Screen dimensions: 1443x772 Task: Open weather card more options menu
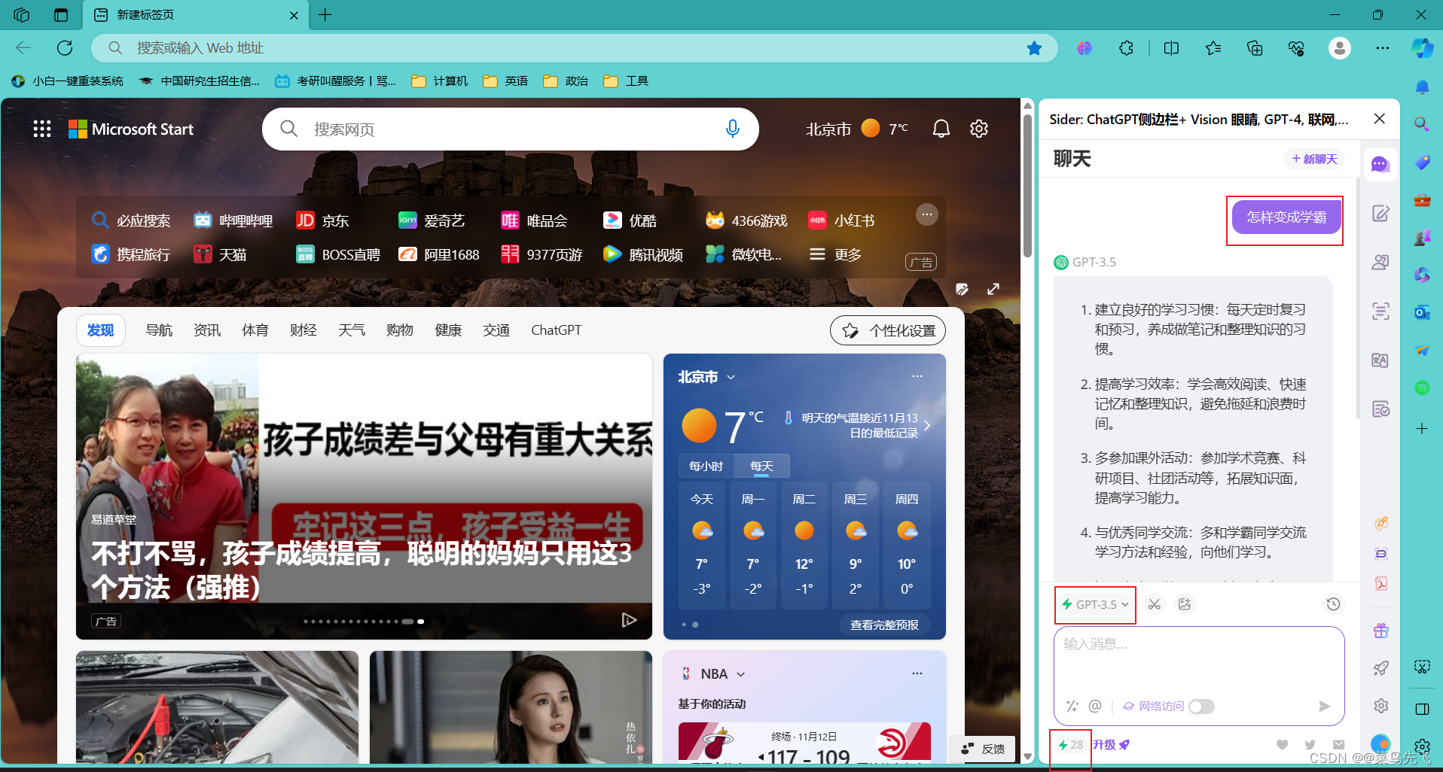(917, 376)
